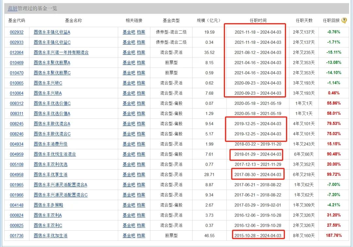This screenshot has height=247, width=353.
Task: Open 基金吧 for 圆信永丰多策略
Action: [x=129, y=205]
